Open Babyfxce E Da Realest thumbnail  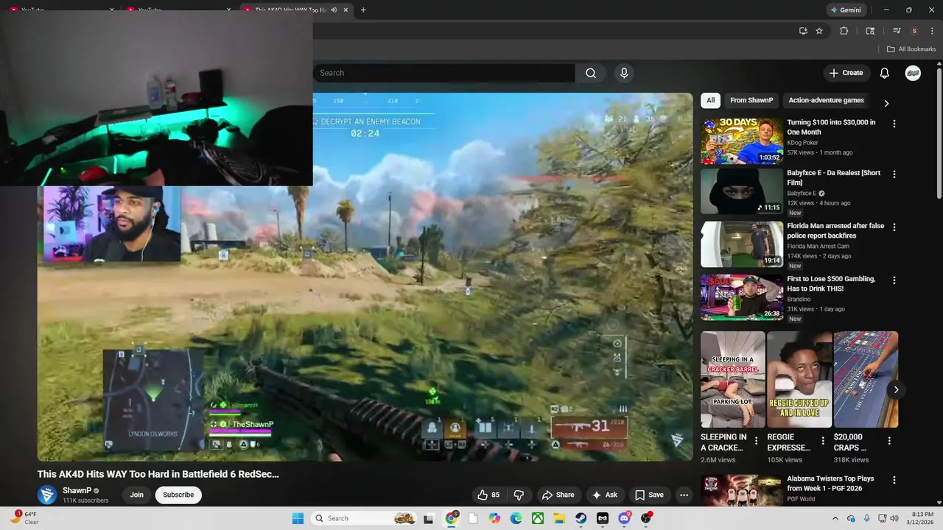(x=742, y=191)
